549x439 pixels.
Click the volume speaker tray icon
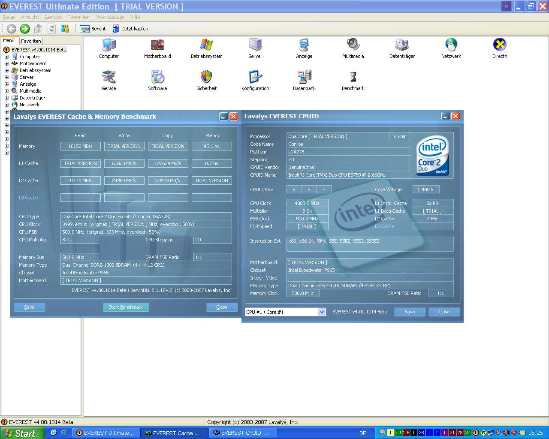(506, 433)
